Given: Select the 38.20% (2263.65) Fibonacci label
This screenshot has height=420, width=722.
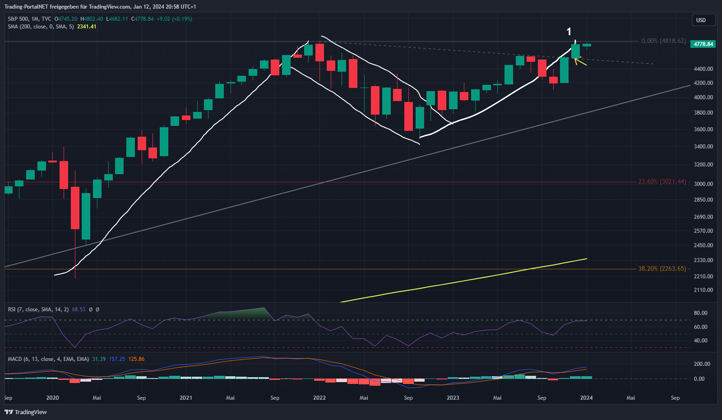Looking at the screenshot, I should point(662,268).
